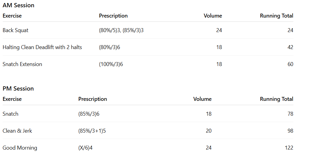Image resolution: width=314 pixels, height=159 pixels.
Task: Select the (100%/3)6 prescription cell
Action: (x=111, y=64)
